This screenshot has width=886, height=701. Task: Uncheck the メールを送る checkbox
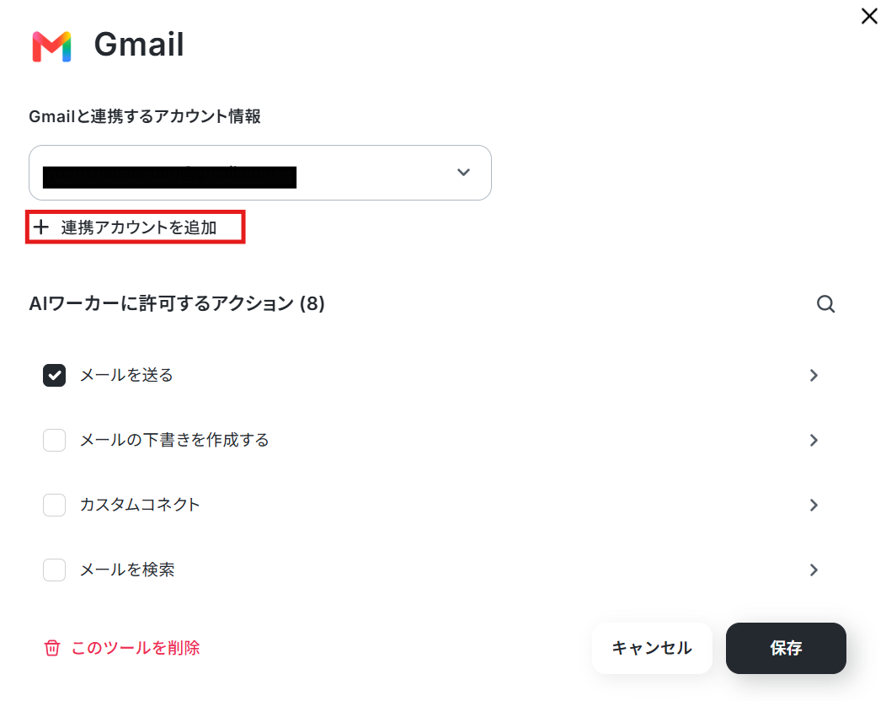[54, 376]
